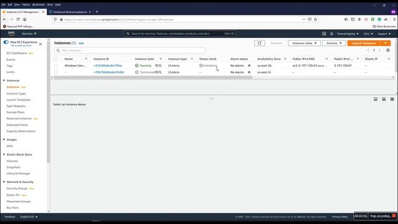Go to previous page of instances
The width and height of the screenshot is (398, 224).
coord(368,50)
